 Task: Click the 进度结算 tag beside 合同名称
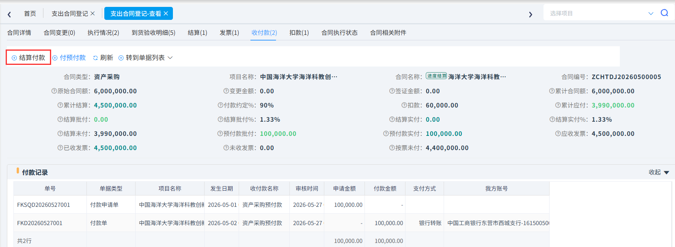click(x=436, y=76)
